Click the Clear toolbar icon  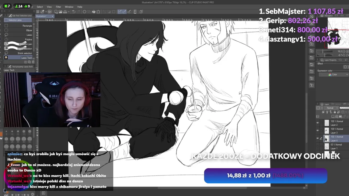84,12
